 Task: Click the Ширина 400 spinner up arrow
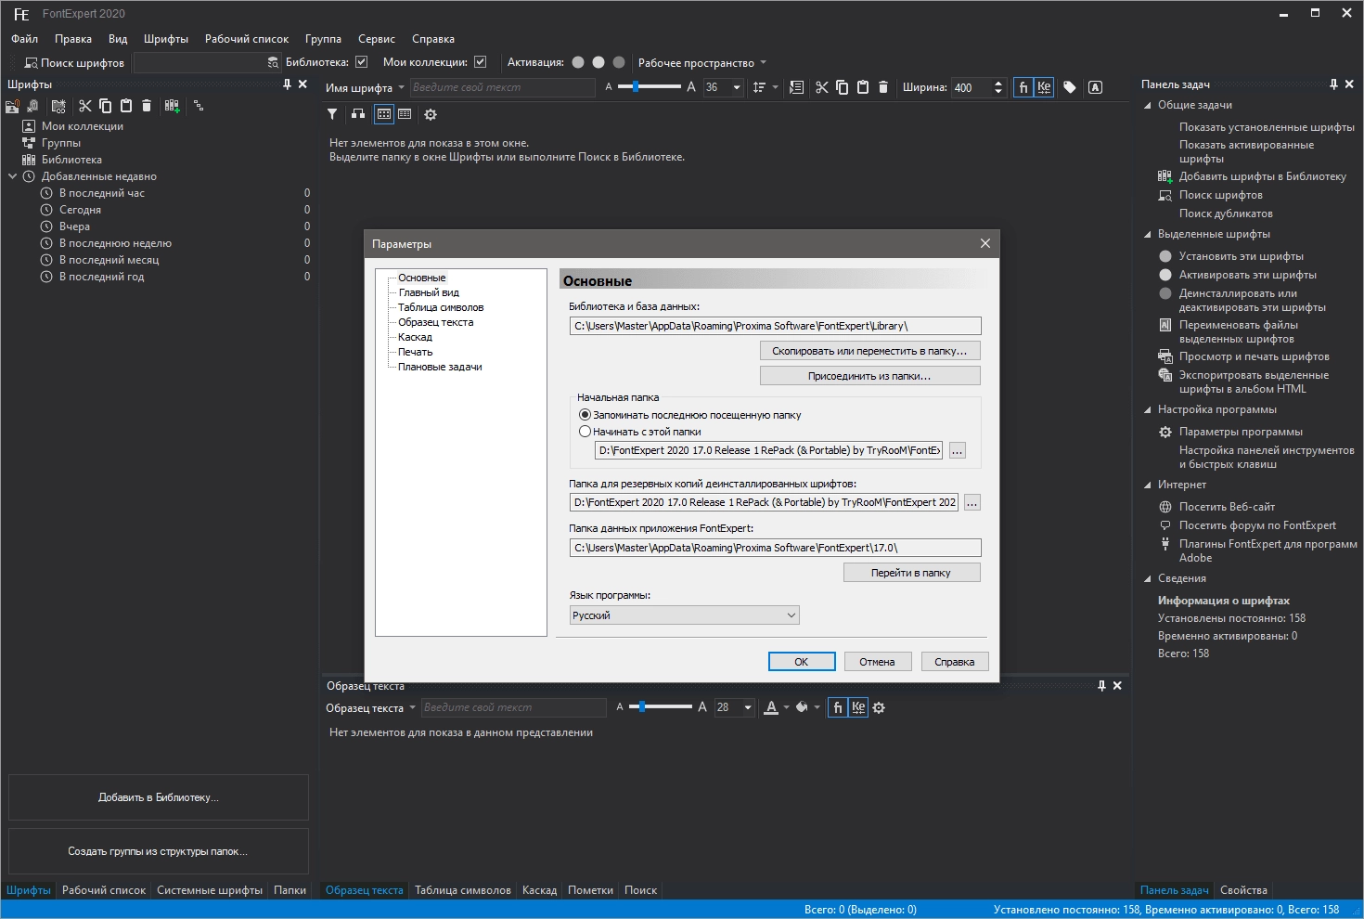998,83
